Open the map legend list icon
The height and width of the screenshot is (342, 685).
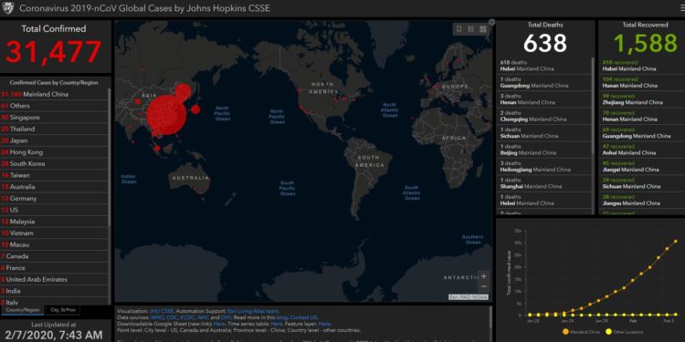pyautogui.click(x=471, y=29)
